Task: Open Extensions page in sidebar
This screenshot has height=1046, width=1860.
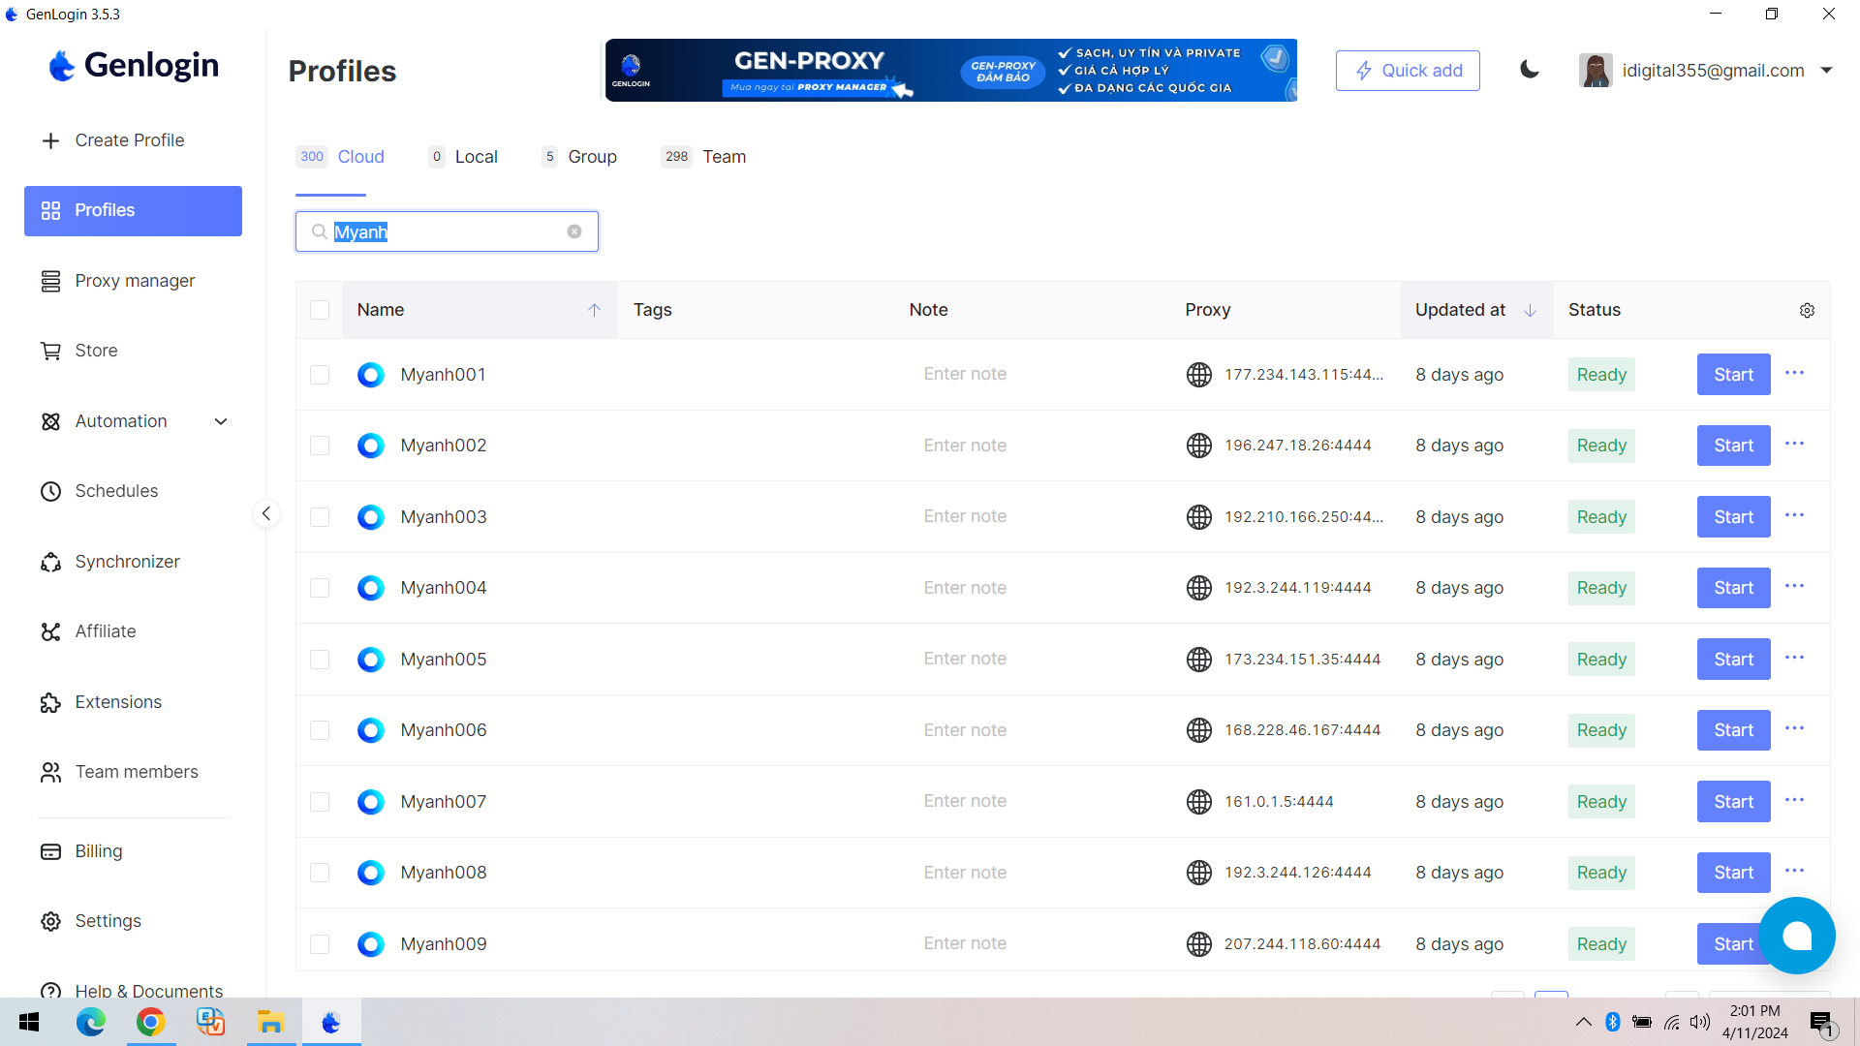Action: (118, 702)
